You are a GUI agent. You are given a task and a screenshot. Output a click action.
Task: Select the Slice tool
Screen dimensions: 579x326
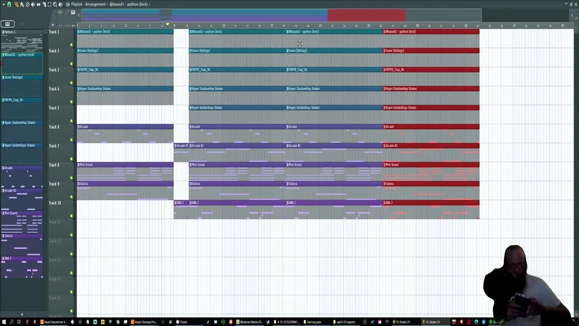tap(44, 5)
